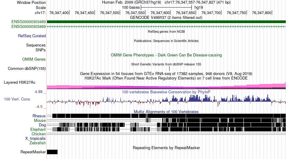Click the -4.5 conservation lower limit value
This screenshot has height=159, width=286.
(39, 107)
